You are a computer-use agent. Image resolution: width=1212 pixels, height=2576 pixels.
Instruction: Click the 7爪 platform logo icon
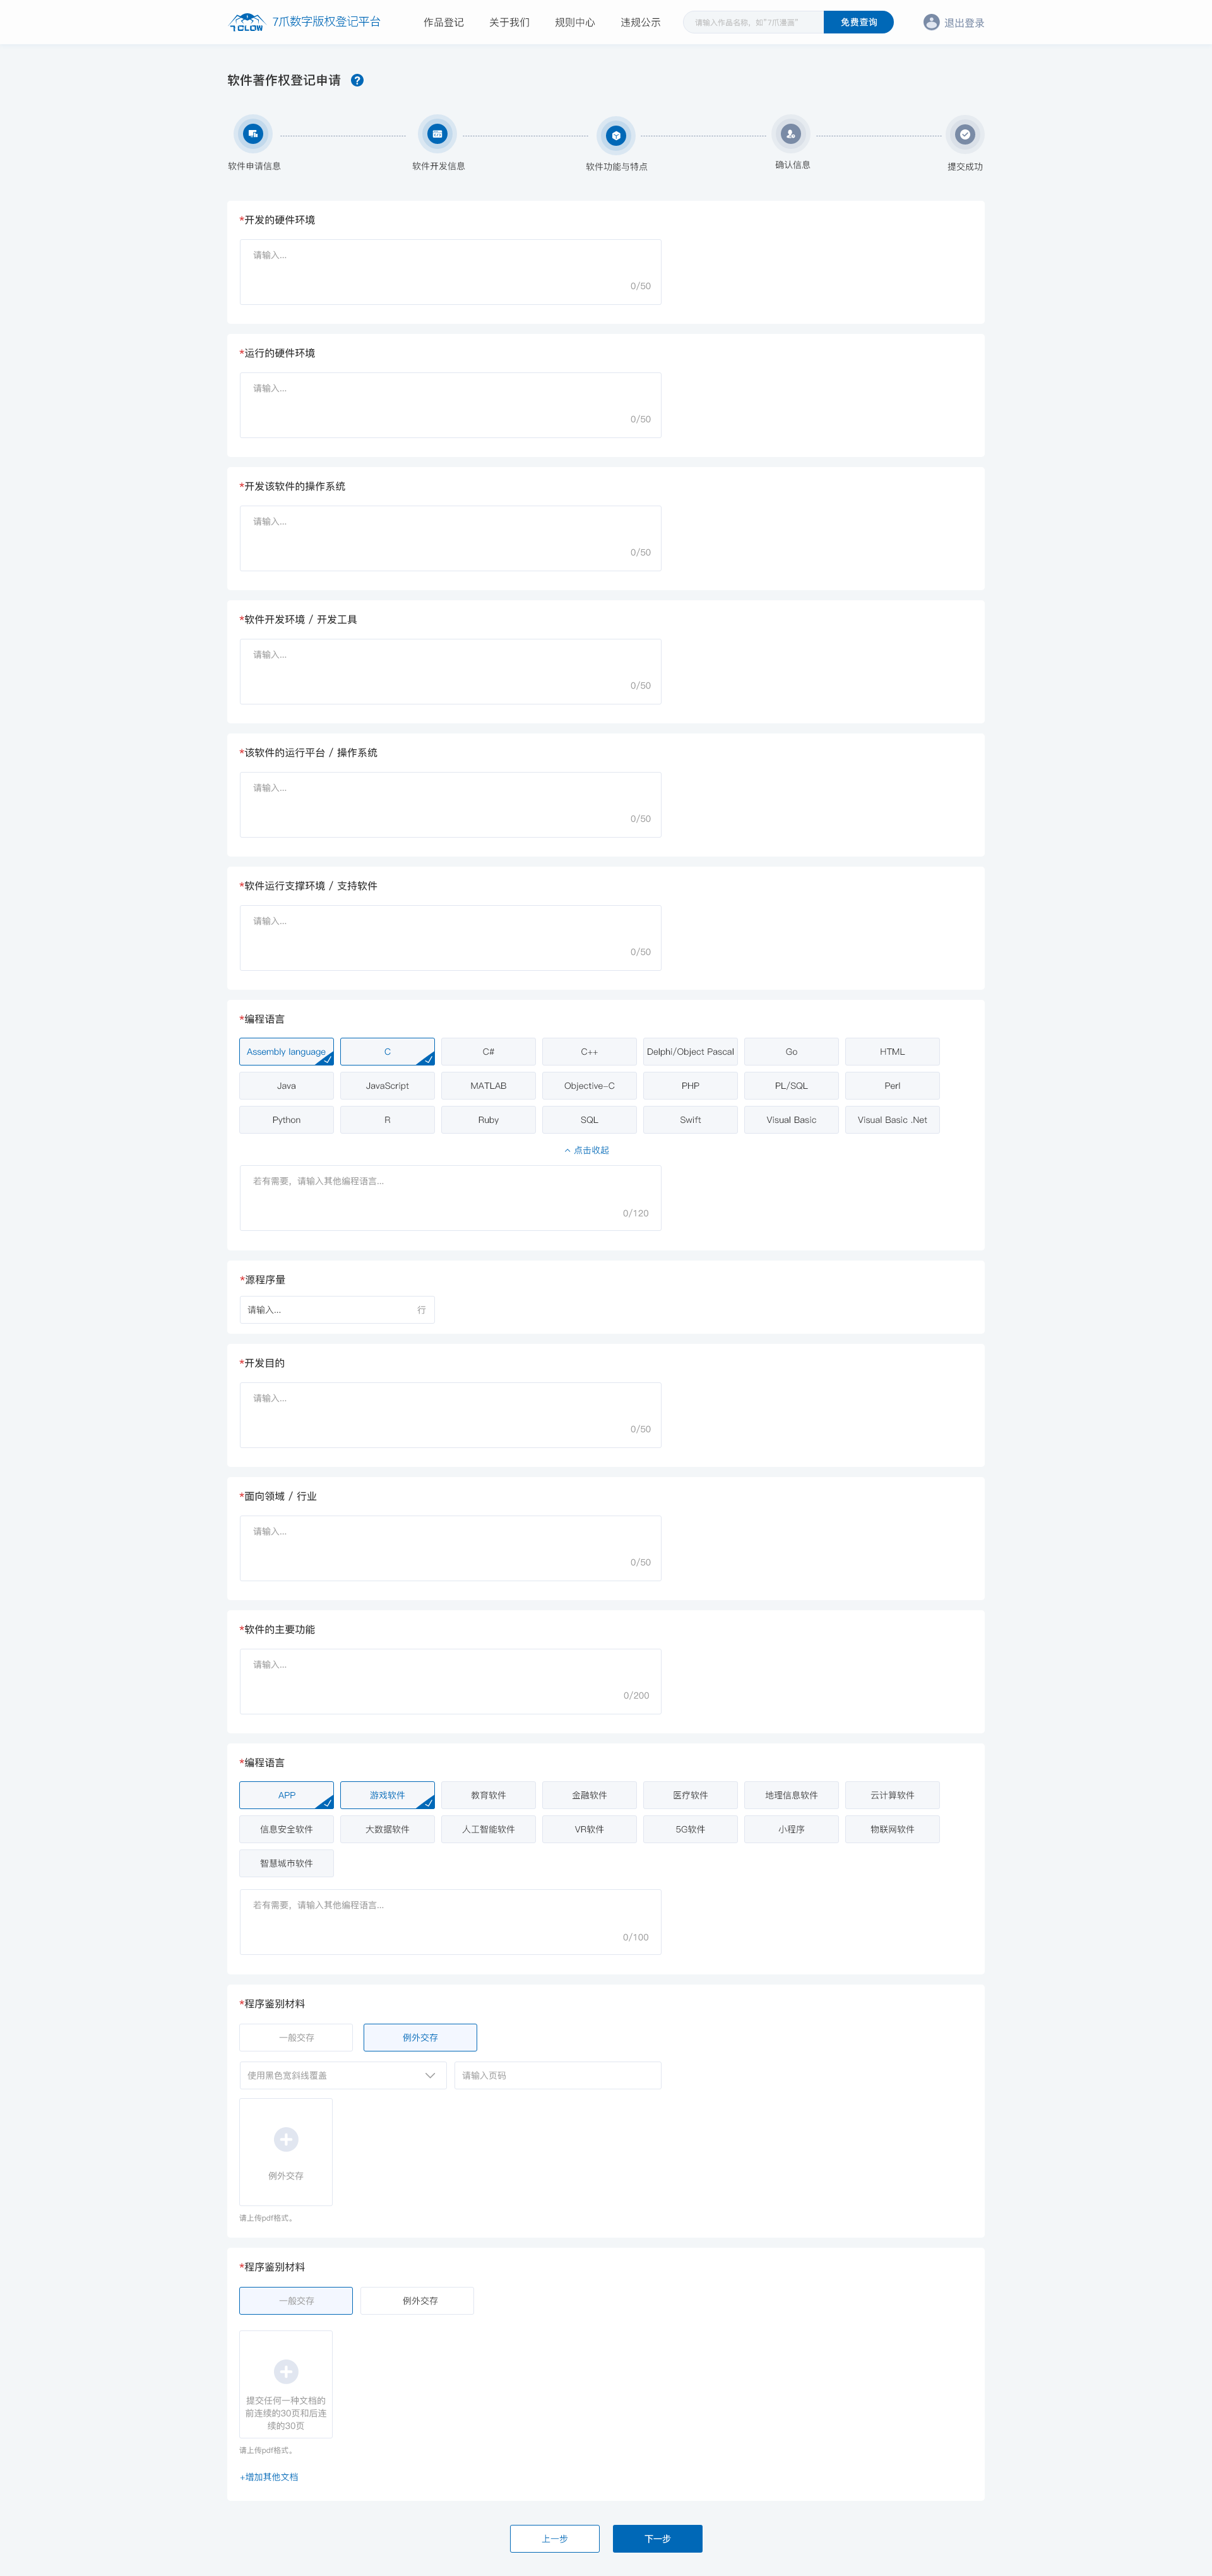[246, 22]
